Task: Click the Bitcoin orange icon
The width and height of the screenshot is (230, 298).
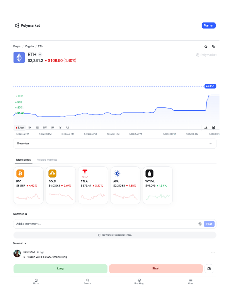Action: tap(20, 173)
